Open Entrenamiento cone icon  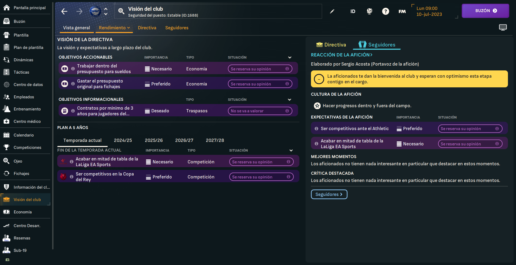[x=6, y=109]
